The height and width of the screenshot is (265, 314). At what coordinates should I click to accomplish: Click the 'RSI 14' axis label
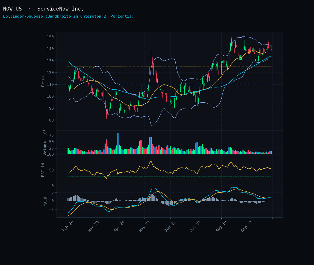[x=43, y=170]
